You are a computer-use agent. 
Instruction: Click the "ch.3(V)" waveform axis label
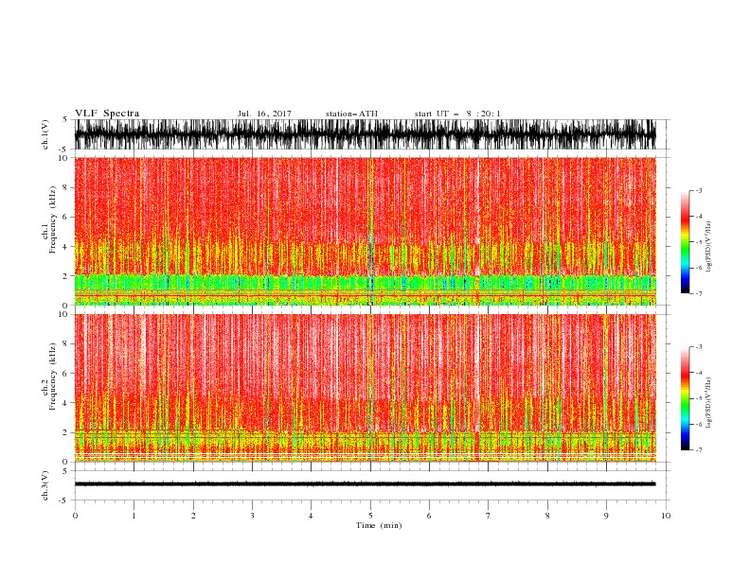pyautogui.click(x=45, y=485)
